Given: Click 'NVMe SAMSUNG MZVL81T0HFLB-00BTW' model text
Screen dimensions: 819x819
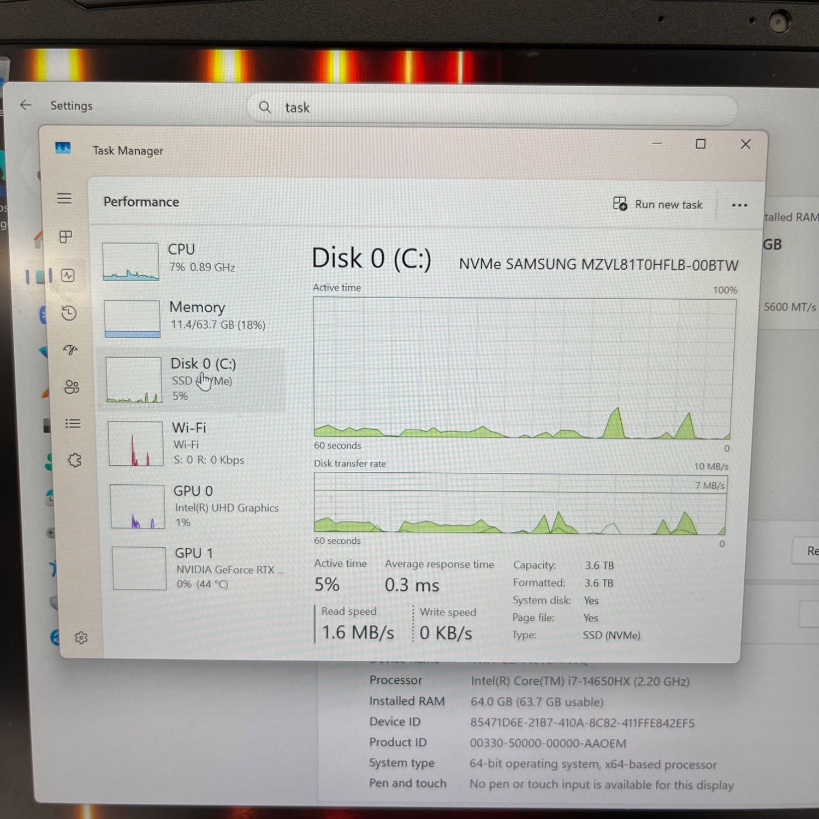Looking at the screenshot, I should pos(598,265).
